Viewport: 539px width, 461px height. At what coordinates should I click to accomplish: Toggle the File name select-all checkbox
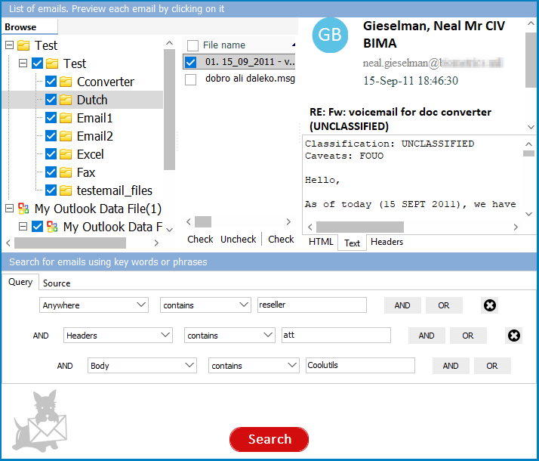193,45
